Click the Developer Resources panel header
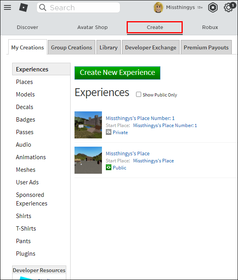The image size is (238, 280). coord(39,270)
